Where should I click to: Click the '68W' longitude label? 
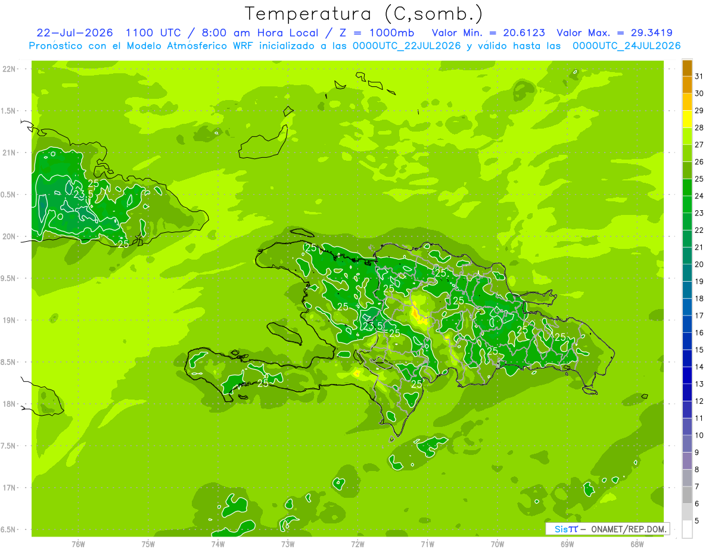[637, 544]
